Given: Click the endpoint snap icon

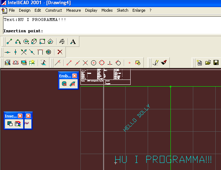Looking at the screenshot, I should pyautogui.click(x=69, y=63).
